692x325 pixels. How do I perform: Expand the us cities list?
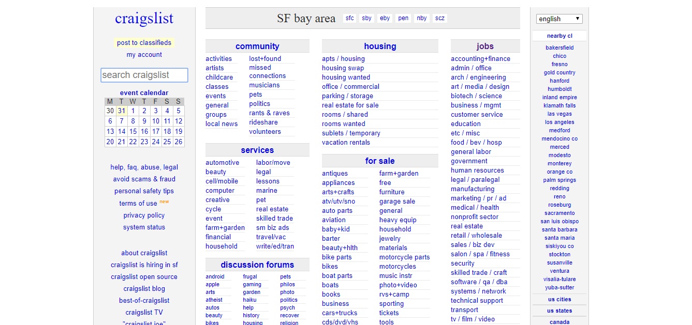[x=560, y=299]
